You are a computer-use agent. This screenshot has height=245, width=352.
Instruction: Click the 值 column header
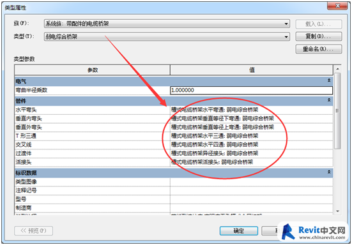(x=252, y=70)
